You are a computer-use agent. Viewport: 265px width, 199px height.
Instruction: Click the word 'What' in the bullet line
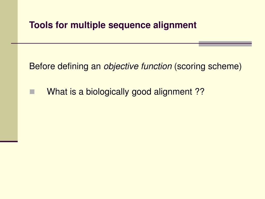(x=57, y=91)
